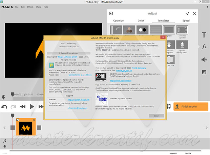The height and width of the screenshot is (155, 210).
Task: Click the lightning bolt auto-optimize icon
Action: click(x=3, y=98)
